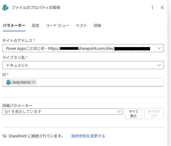171x146 pixels.
Task: Open the 設定 tab
Action: point(36,26)
